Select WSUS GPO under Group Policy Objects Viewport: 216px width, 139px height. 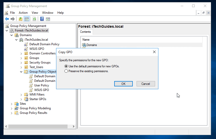point(41,90)
